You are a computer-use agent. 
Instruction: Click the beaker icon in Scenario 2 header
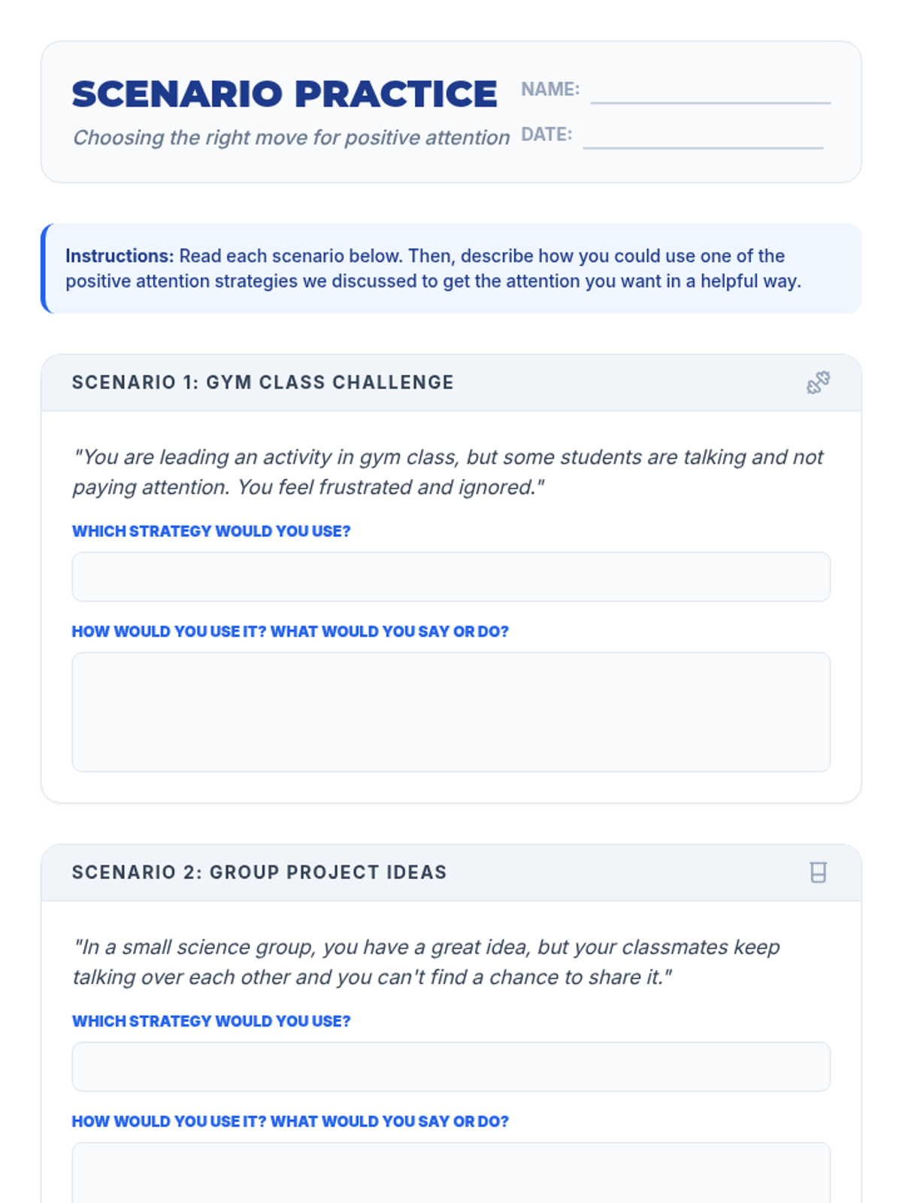click(818, 872)
